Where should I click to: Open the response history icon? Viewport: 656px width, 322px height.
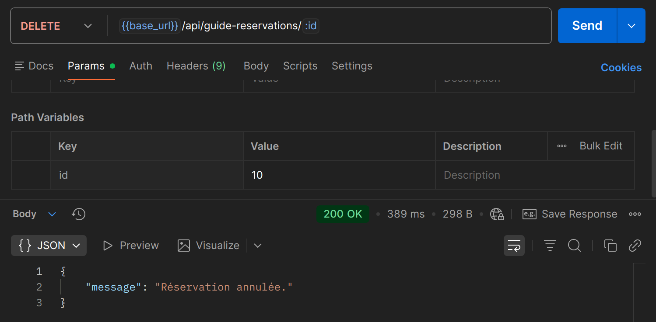click(78, 214)
